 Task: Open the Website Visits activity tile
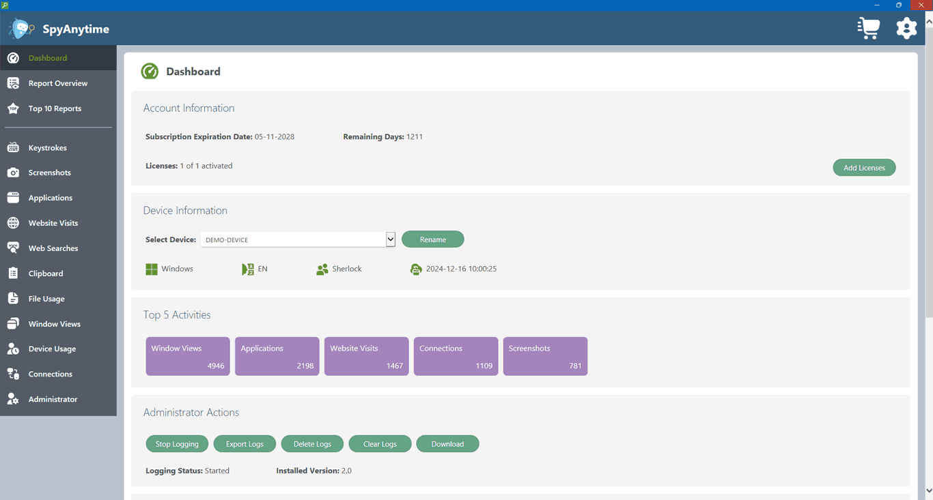pos(367,356)
